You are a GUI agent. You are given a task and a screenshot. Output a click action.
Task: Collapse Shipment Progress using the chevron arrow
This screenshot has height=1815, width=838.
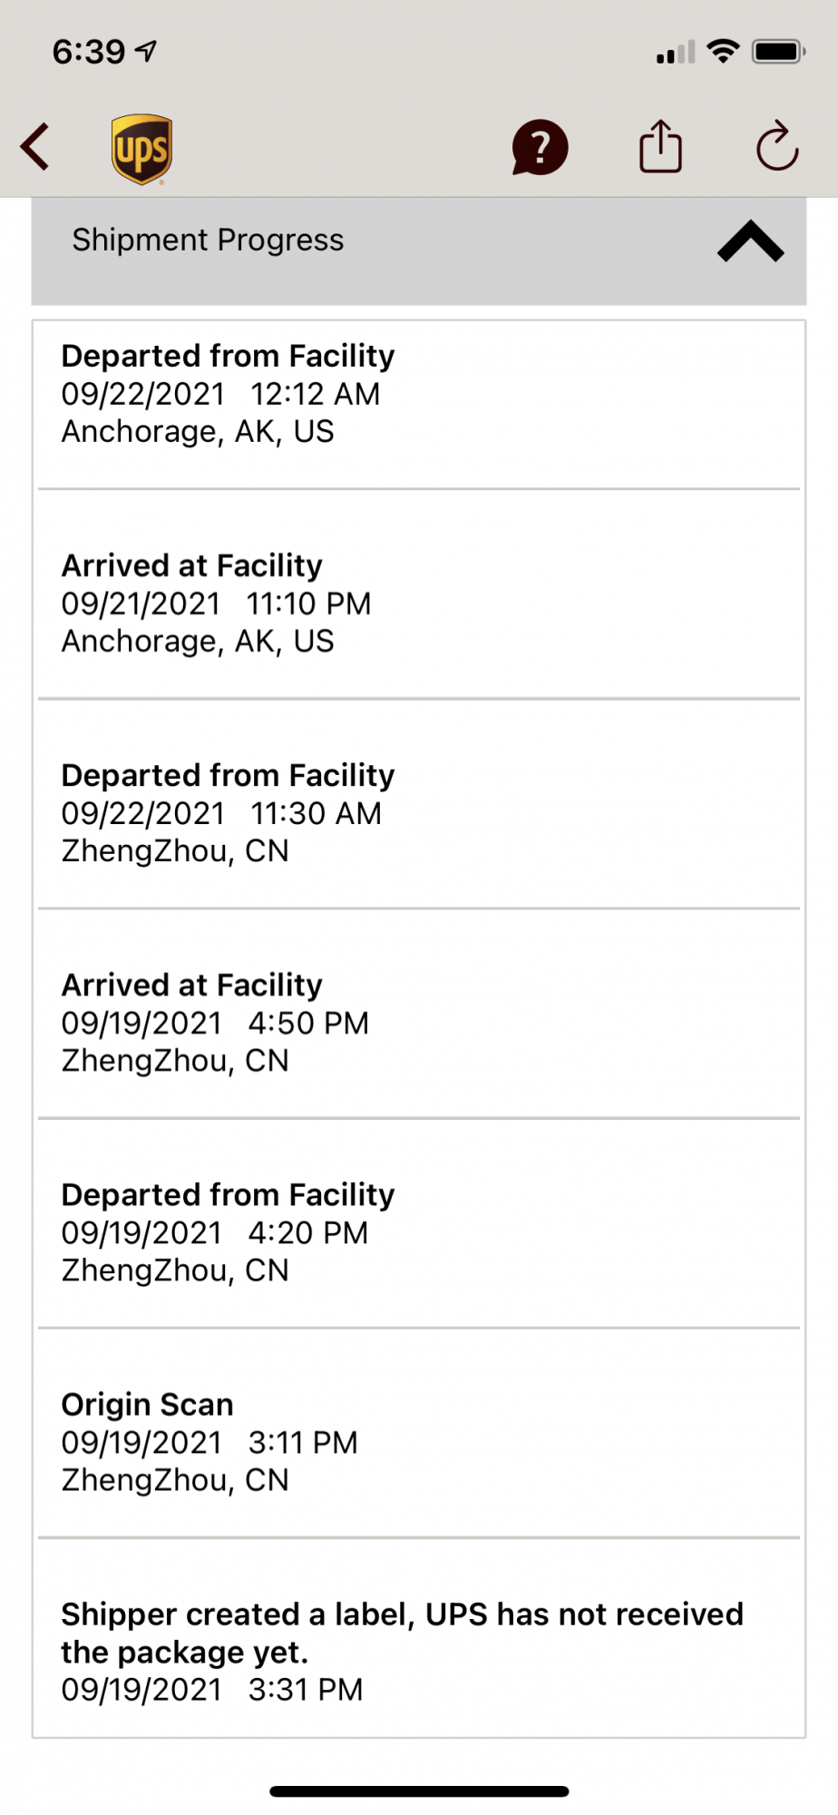[x=750, y=242]
